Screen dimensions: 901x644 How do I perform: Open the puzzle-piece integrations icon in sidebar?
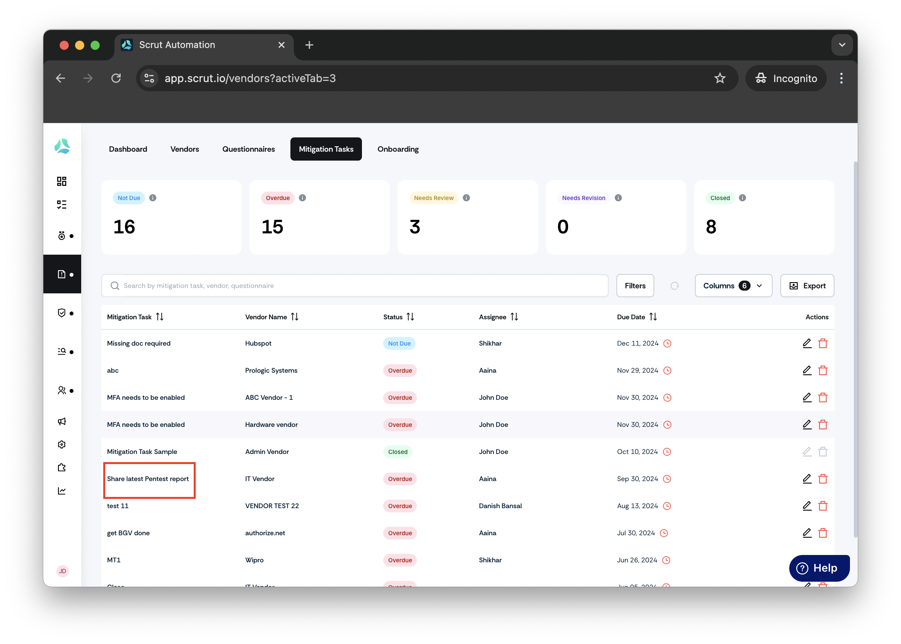coord(61,468)
